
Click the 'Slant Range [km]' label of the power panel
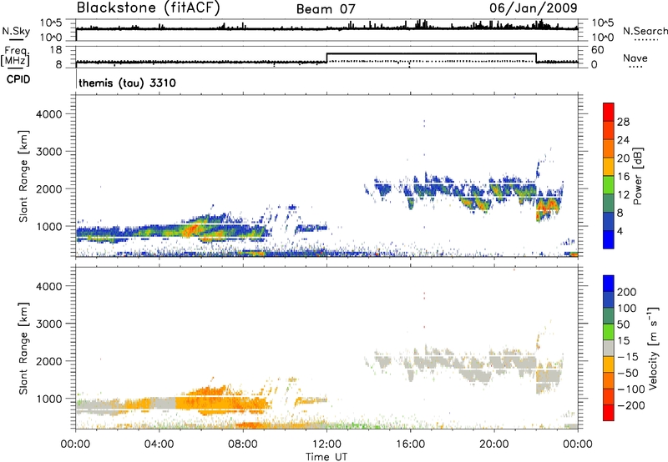point(23,176)
